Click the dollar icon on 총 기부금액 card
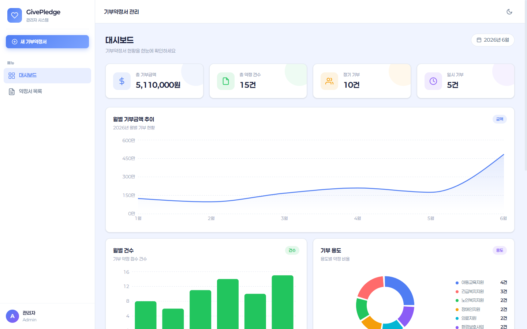 (x=122, y=81)
